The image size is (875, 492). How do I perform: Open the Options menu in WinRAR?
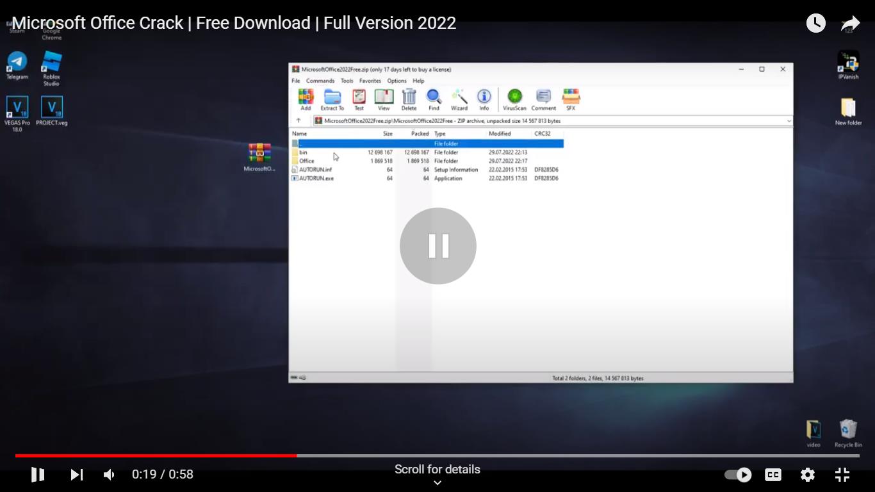point(397,81)
